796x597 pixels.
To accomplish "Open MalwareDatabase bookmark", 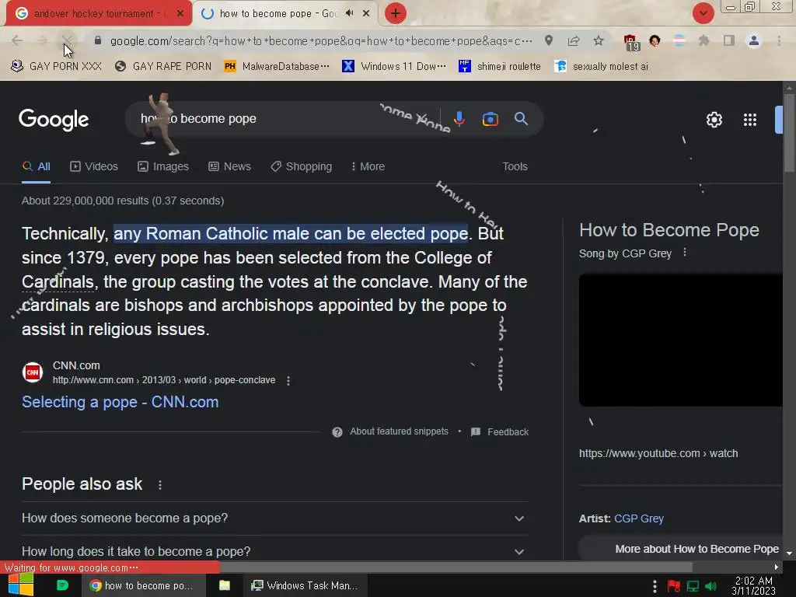I will pyautogui.click(x=277, y=67).
